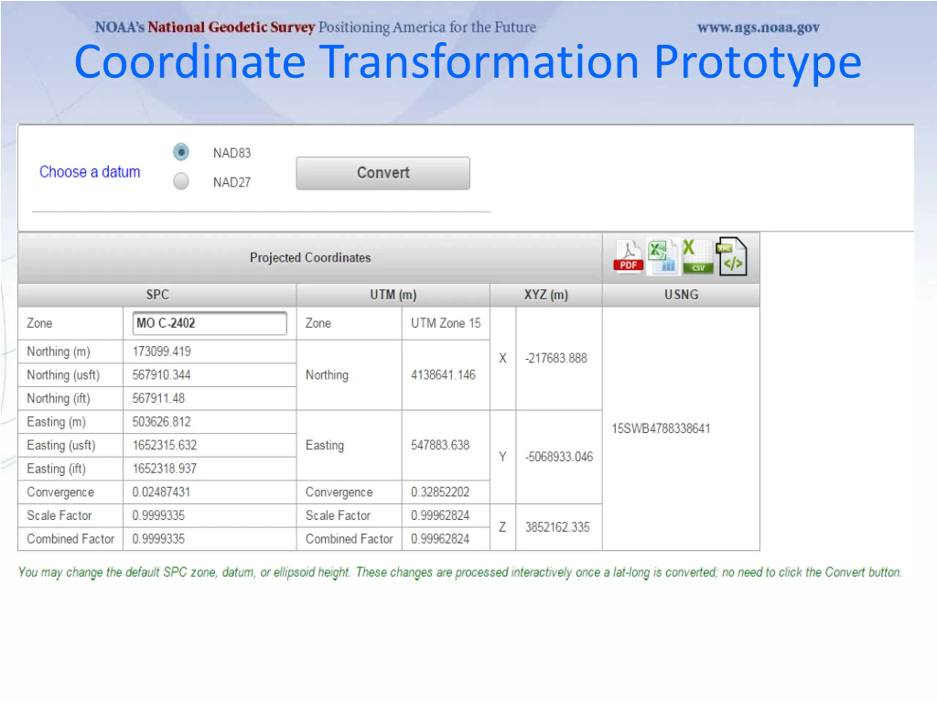Click the Easting (ift) row label
Image resolution: width=937 pixels, height=703 pixels.
pos(56,469)
